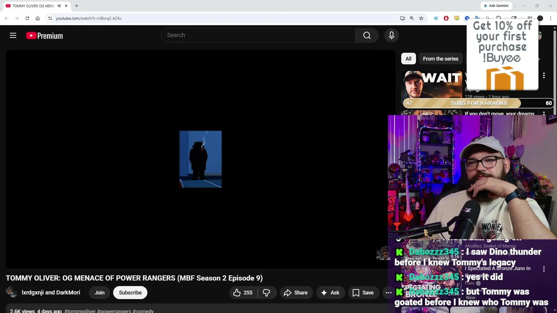Open the browser home page

[x=38, y=18]
